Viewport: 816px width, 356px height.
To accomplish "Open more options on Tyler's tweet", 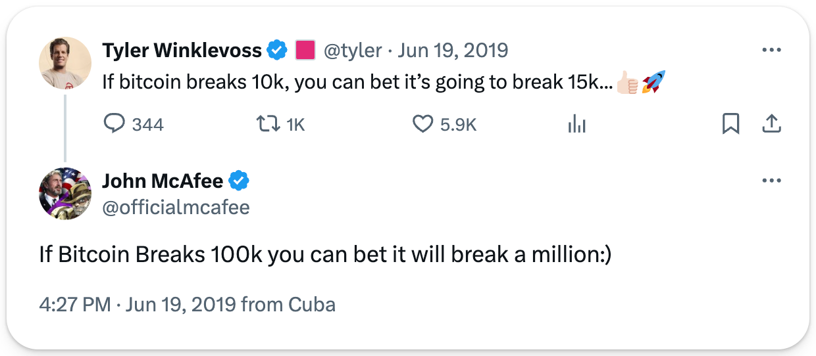I will click(771, 50).
